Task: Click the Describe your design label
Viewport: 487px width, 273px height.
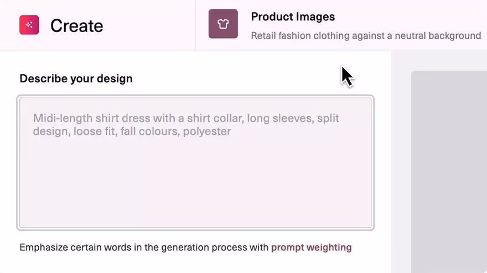Action: pos(76,79)
